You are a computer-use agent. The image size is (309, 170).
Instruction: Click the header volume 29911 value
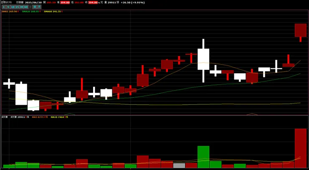112,3
